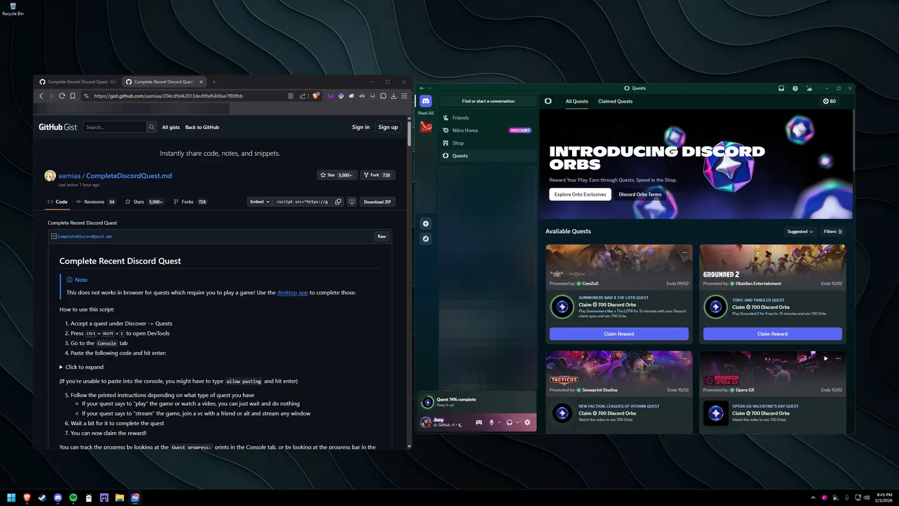
Task: Switch to the Claimed Quests tab
Action: [615, 101]
